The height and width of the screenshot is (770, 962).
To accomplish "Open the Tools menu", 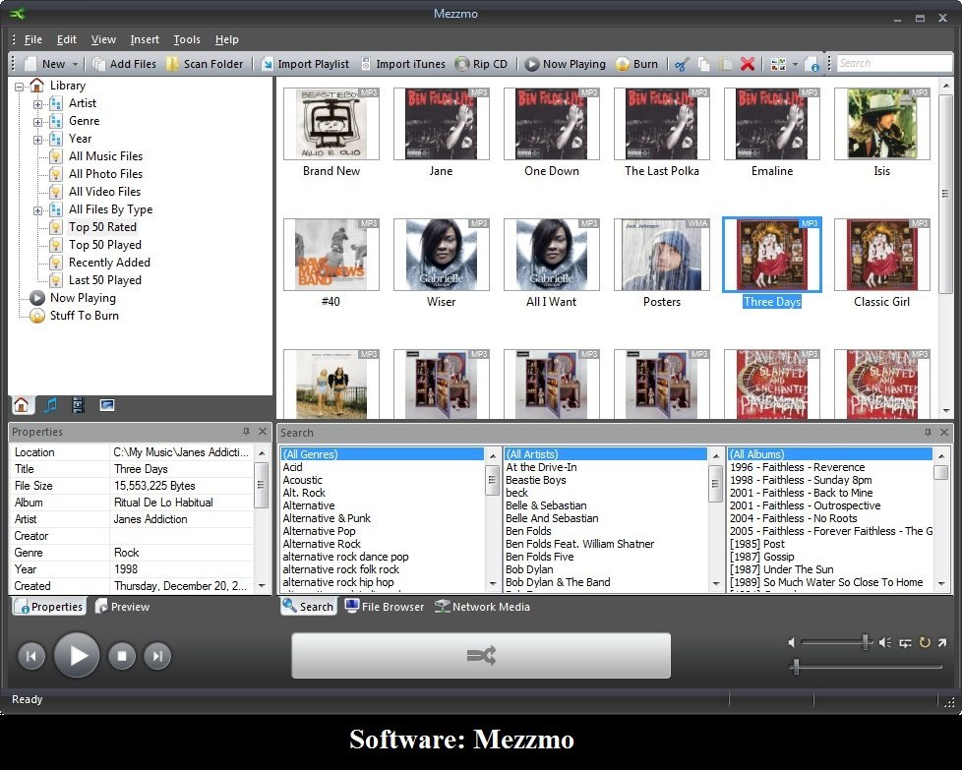I will [187, 39].
